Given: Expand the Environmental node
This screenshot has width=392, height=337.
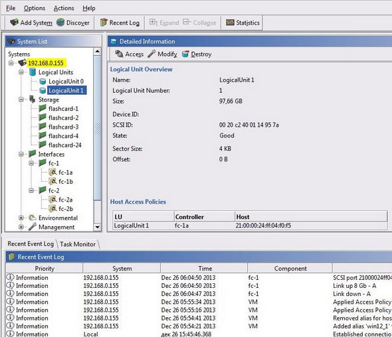Looking at the screenshot, I should (21, 218).
